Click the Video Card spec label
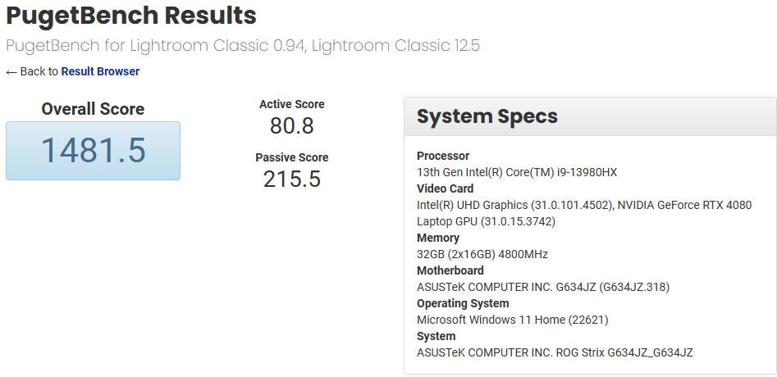The height and width of the screenshot is (377, 777). pyautogui.click(x=445, y=188)
